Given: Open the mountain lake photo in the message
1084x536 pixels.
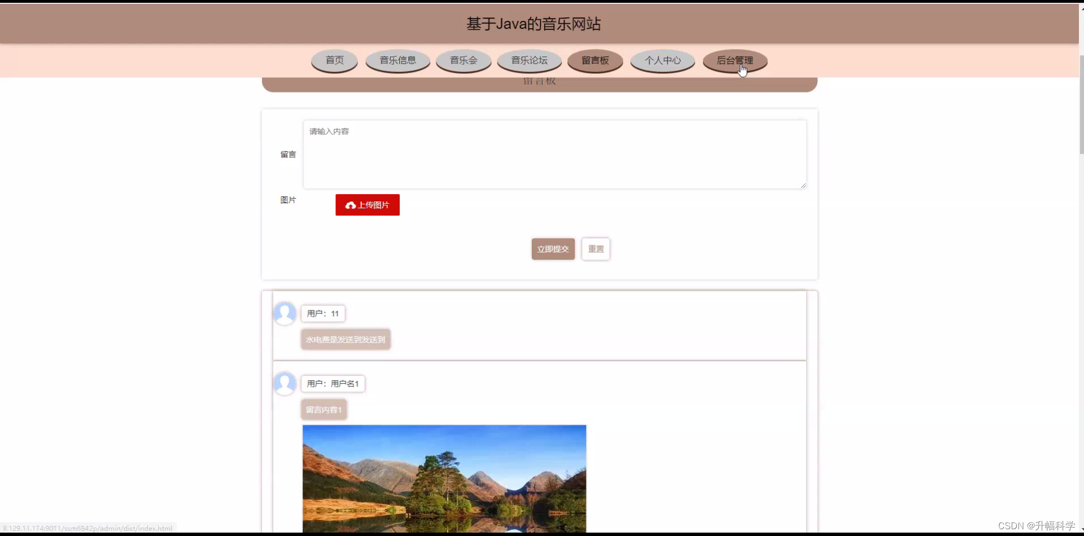Looking at the screenshot, I should (444, 478).
